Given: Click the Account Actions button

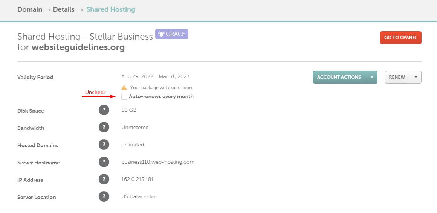Looking at the screenshot, I should [339, 77].
